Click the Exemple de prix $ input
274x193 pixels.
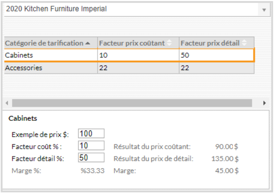click(91, 134)
